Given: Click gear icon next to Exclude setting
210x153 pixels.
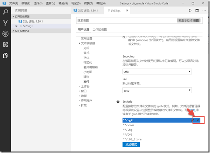Looking at the screenshot, I should pyautogui.click(x=118, y=102).
